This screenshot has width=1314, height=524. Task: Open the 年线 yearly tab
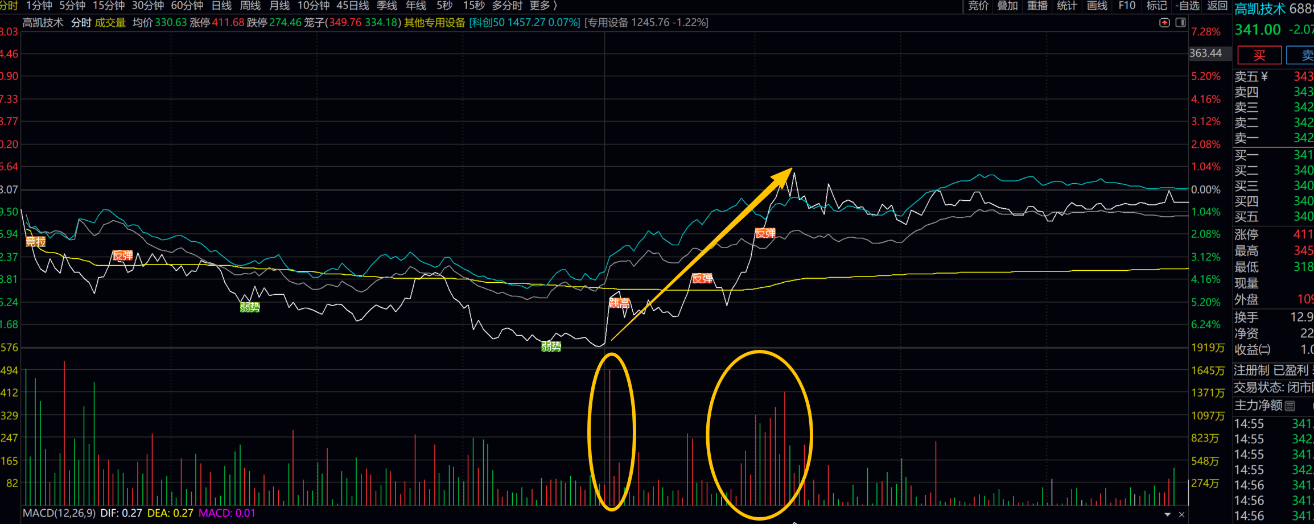416,6
